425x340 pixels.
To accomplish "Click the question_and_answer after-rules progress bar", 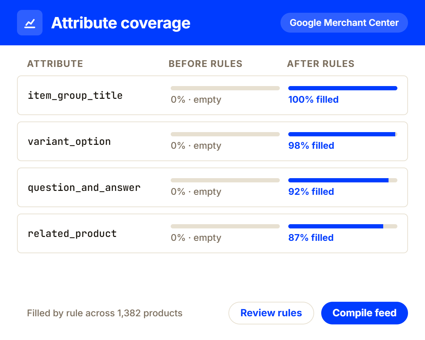I will click(x=343, y=180).
